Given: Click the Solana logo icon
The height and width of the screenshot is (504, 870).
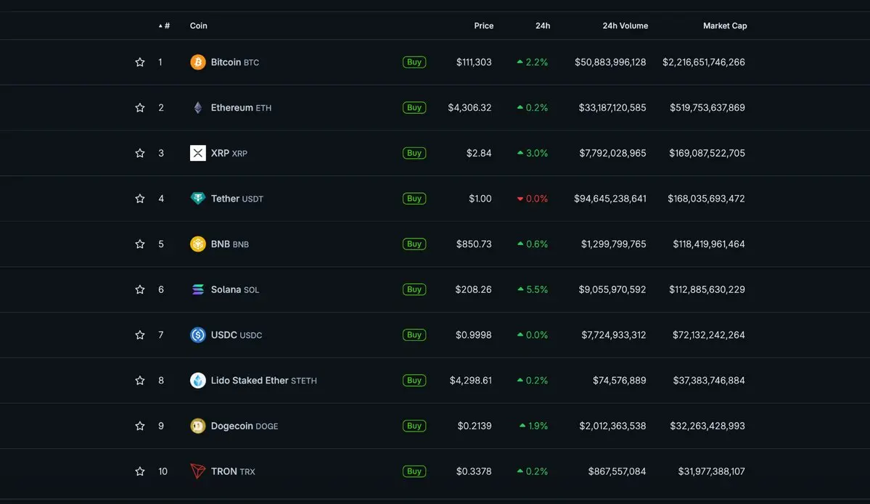Looking at the screenshot, I should coord(197,289).
